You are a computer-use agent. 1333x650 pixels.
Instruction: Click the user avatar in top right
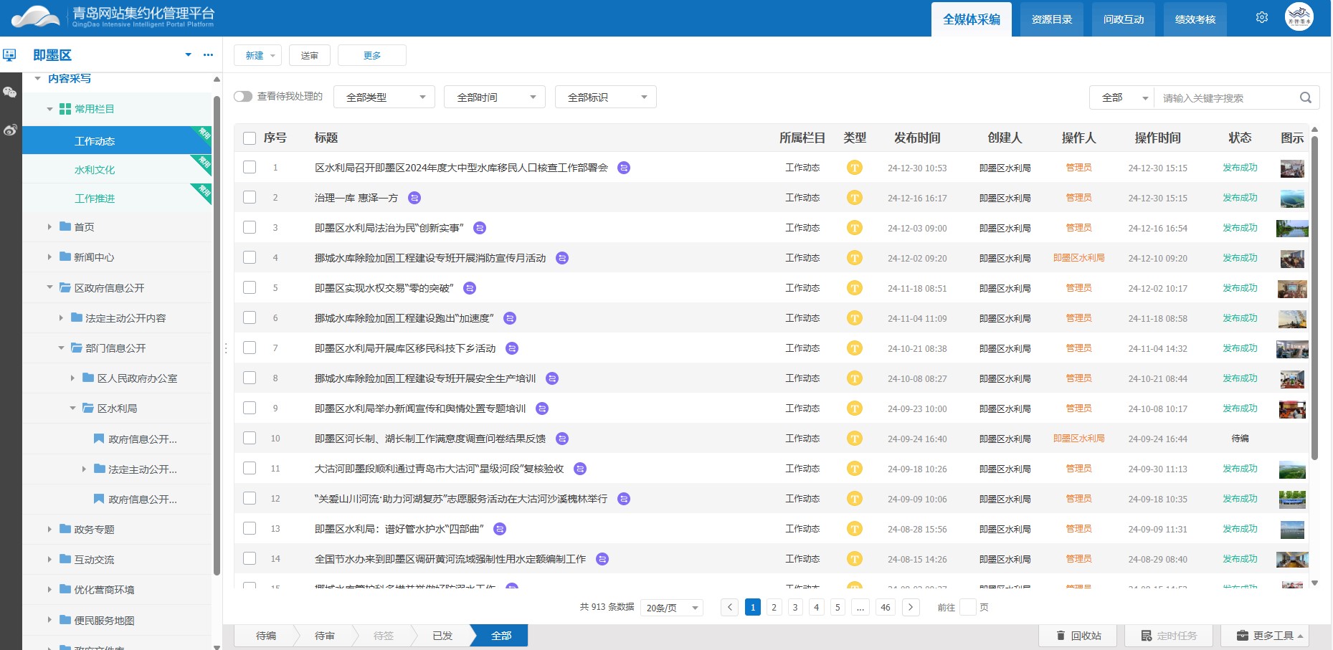click(x=1299, y=17)
